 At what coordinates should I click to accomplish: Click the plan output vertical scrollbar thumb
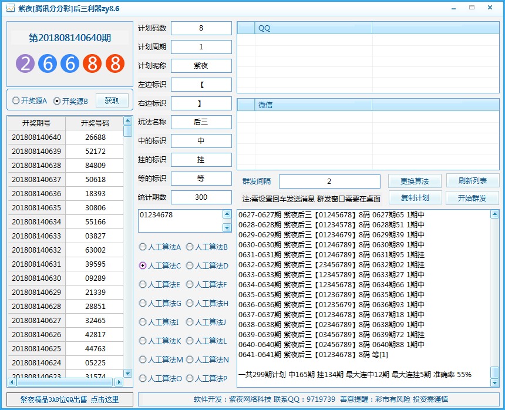[494, 372]
